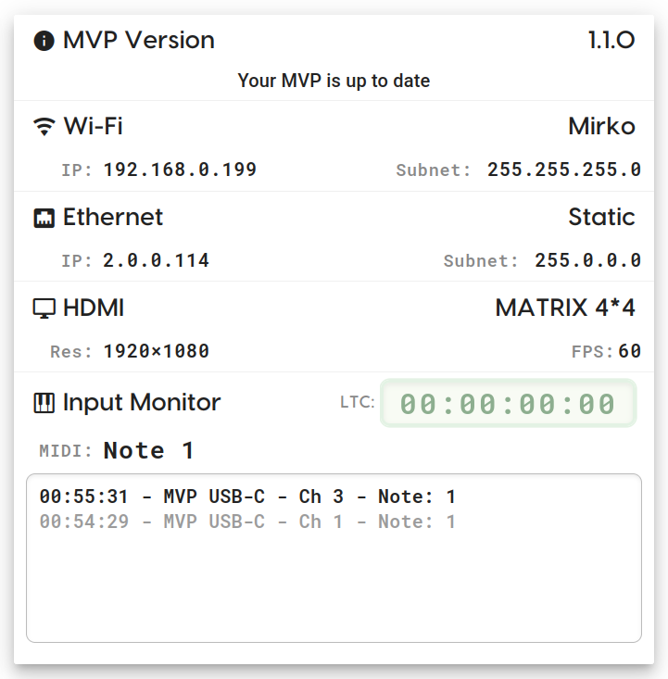The height and width of the screenshot is (679, 668).
Task: Select the Wi-Fi IP address 192.168.0.199
Action: (180, 170)
